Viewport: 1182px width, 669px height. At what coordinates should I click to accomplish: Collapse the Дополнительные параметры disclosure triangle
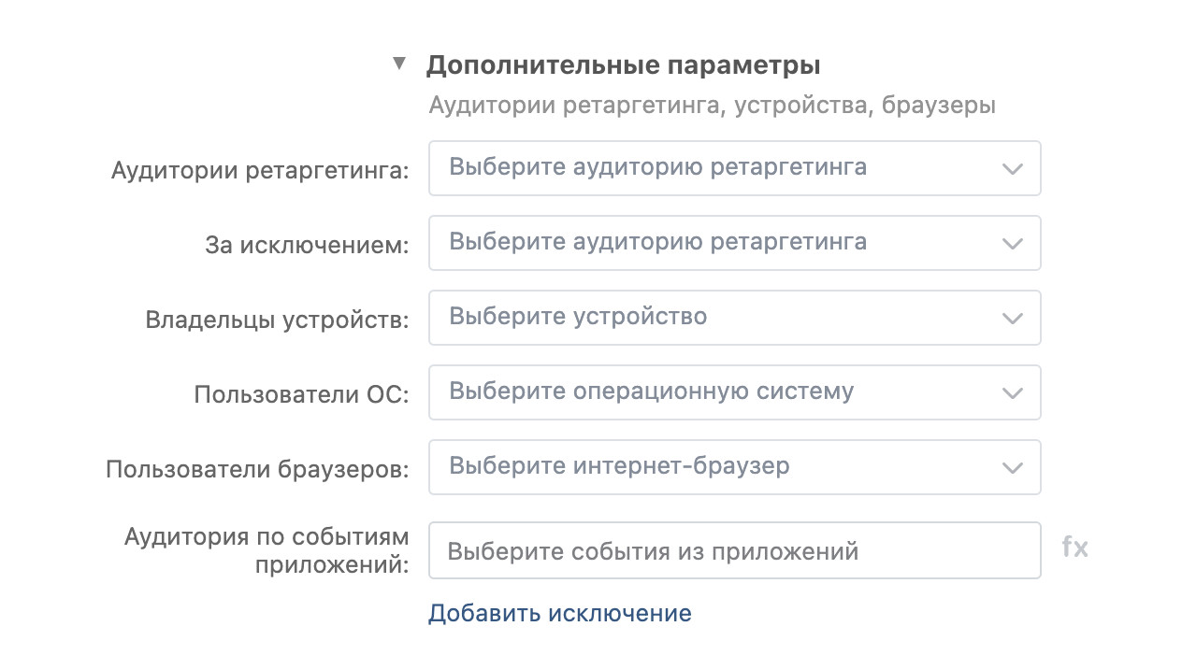tap(399, 64)
